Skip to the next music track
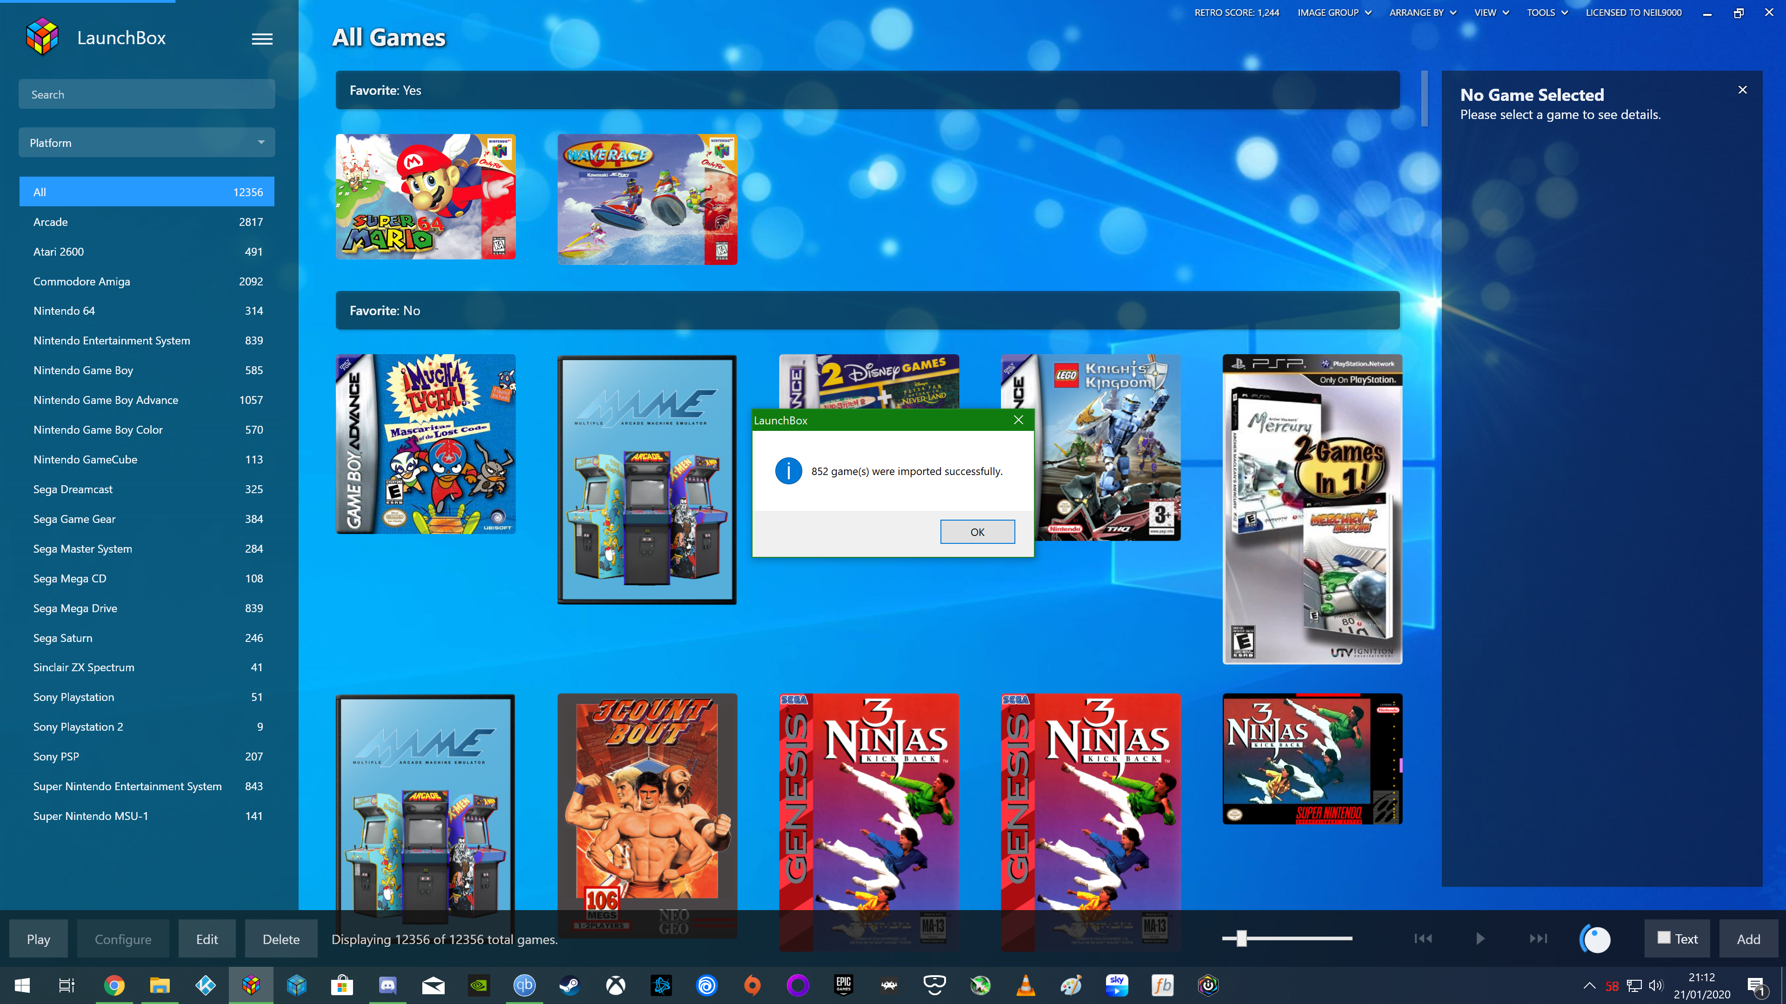Image resolution: width=1786 pixels, height=1004 pixels. click(x=1538, y=938)
